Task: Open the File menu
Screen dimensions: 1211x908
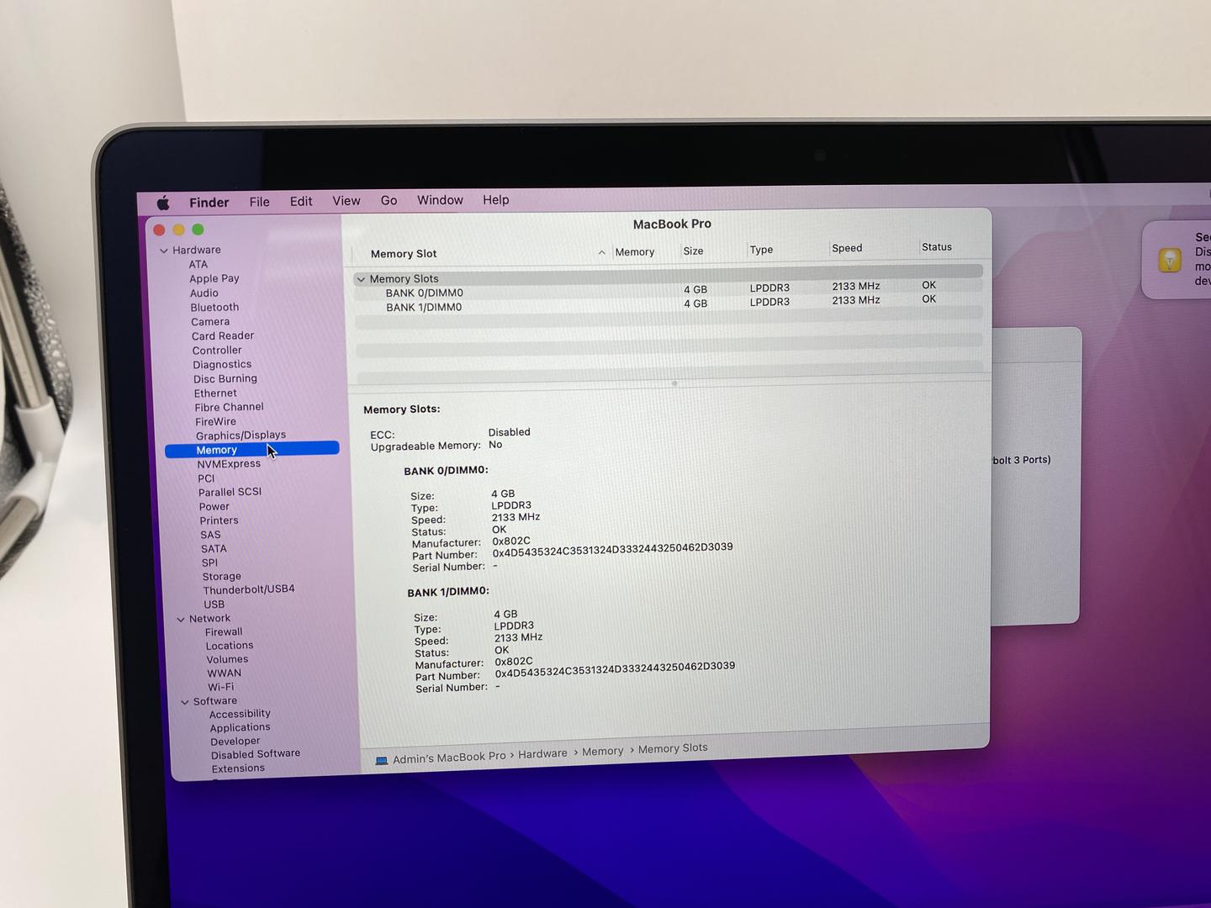Action: [259, 202]
